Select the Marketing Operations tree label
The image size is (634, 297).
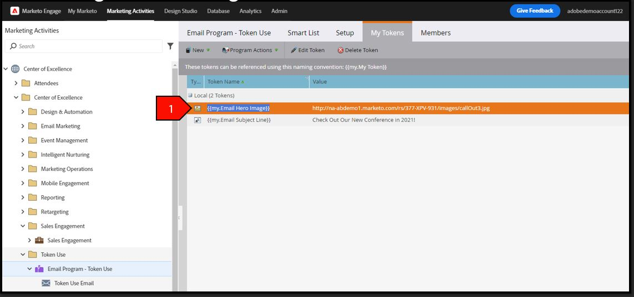(x=67, y=169)
